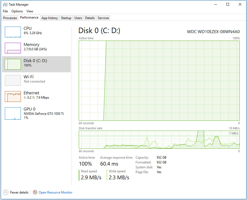Select the Memory usage mini graph

click(13, 48)
